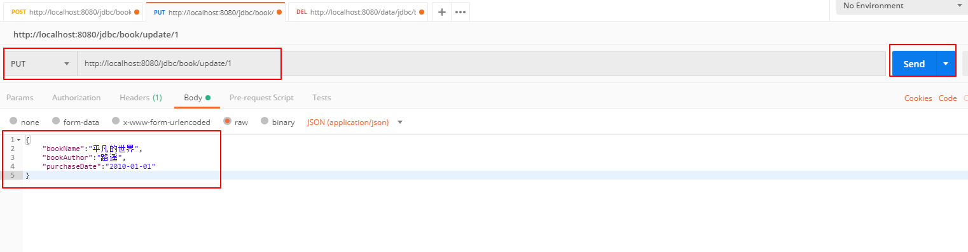Open the Cookies link

click(918, 98)
